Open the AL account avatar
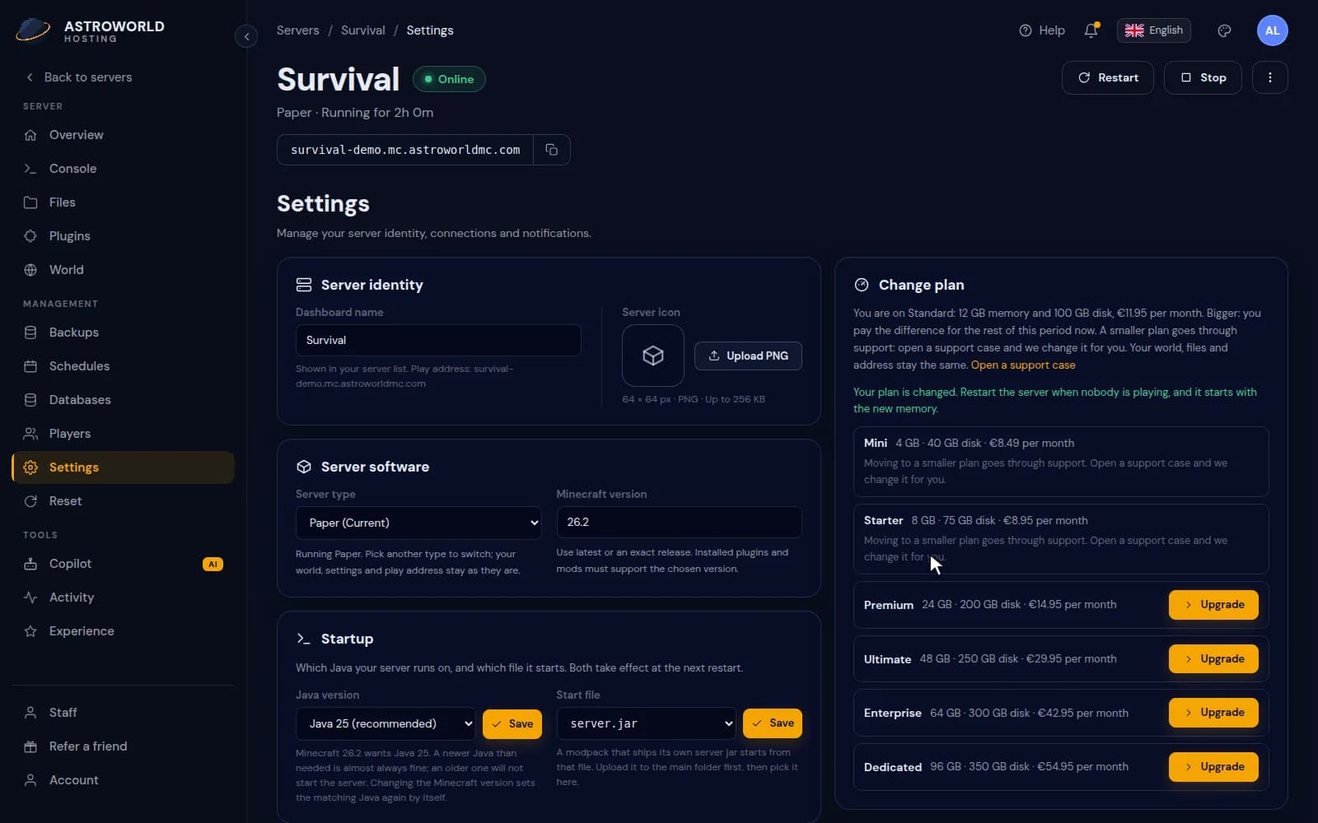 tap(1272, 30)
